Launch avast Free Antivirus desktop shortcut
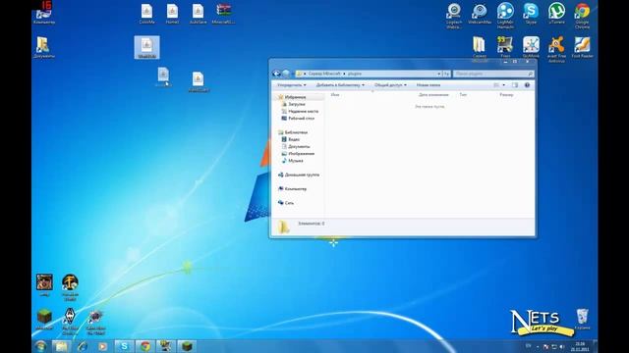The width and height of the screenshot is (629, 353). tap(556, 49)
